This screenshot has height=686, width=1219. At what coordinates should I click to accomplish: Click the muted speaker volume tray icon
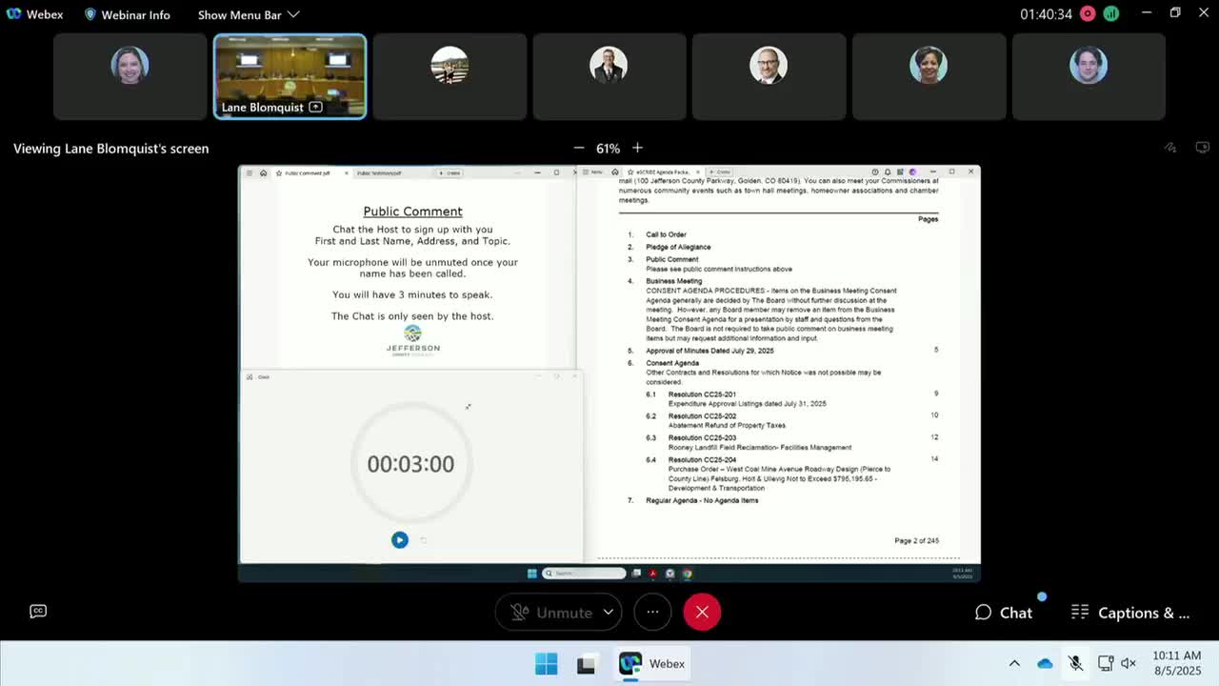[1129, 663]
